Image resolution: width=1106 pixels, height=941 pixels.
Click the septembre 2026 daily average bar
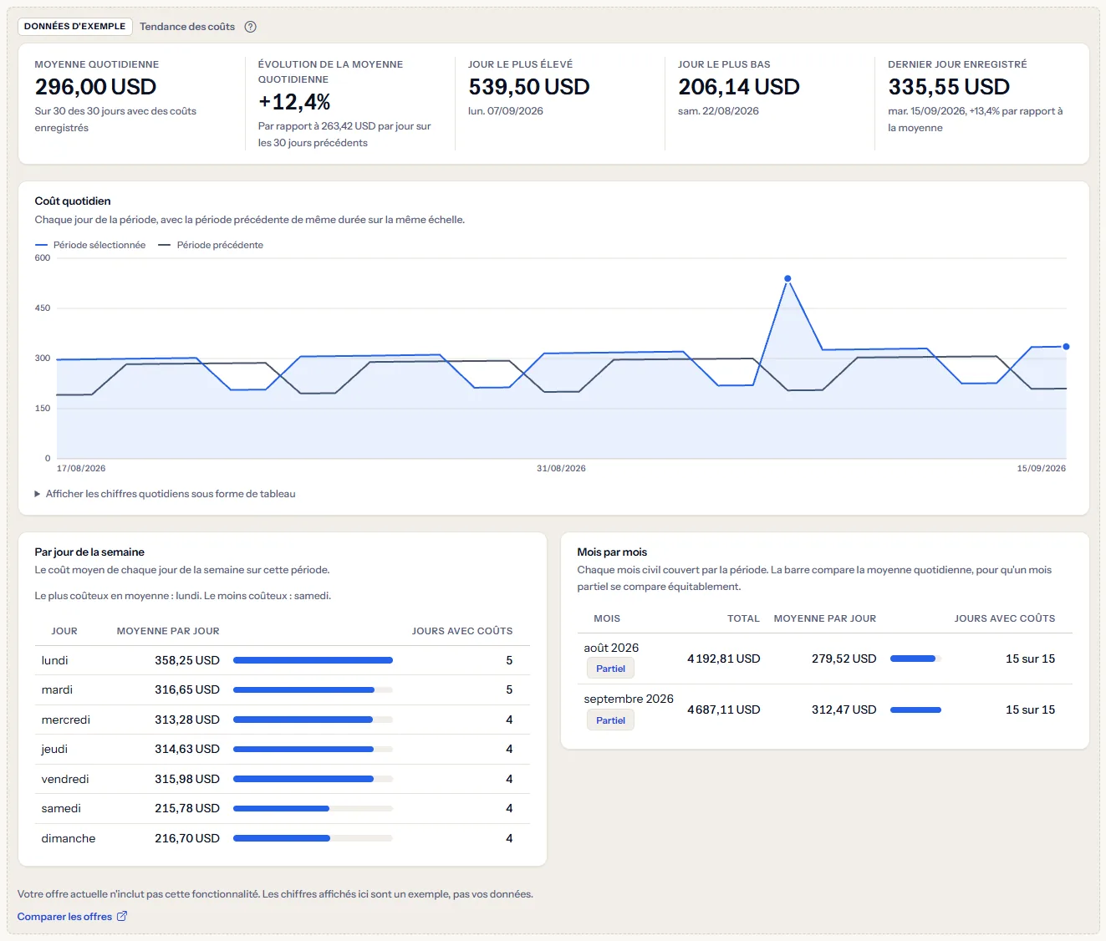pos(915,710)
